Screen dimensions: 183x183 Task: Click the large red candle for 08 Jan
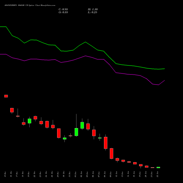point(106,143)
